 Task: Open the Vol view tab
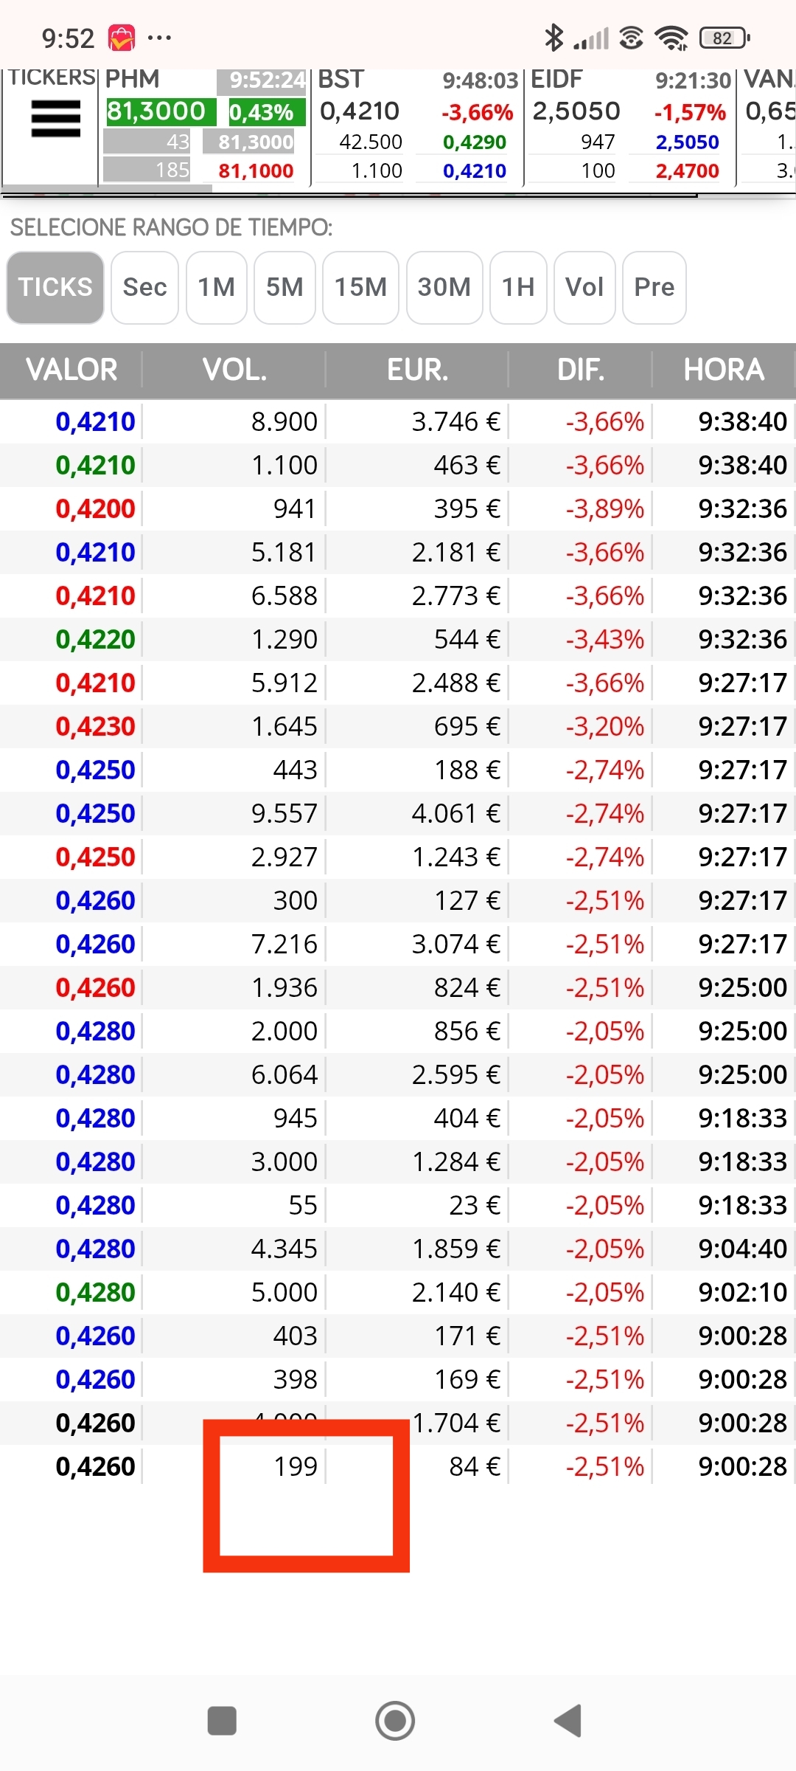point(584,287)
